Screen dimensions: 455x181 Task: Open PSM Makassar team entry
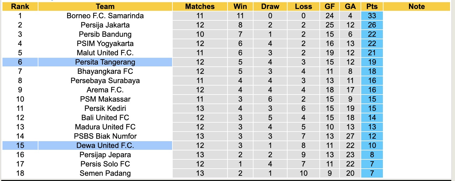tap(105, 99)
